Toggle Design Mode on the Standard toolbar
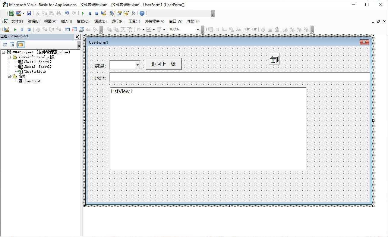Image resolution: width=388 pixels, height=237 pixels. click(104, 13)
